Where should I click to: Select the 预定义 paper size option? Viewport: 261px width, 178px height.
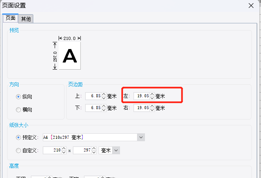(x=18, y=137)
